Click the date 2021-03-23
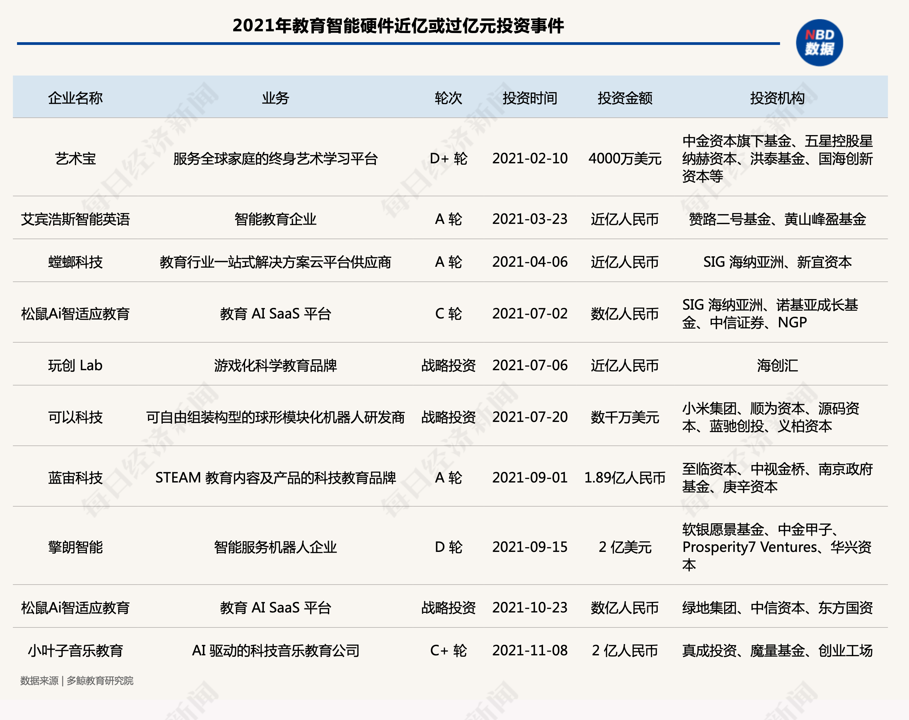Image resolution: width=909 pixels, height=720 pixels. [x=529, y=219]
